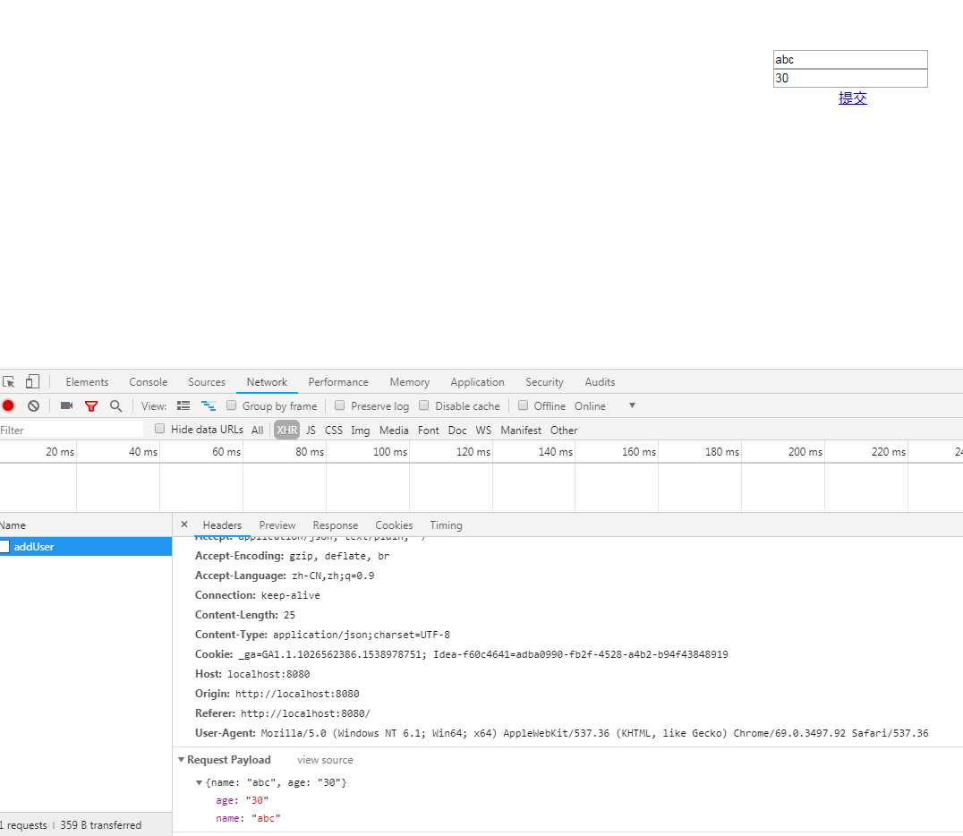Toggle the Offline checkbox
The width and height of the screenshot is (963, 836).
[523, 405]
